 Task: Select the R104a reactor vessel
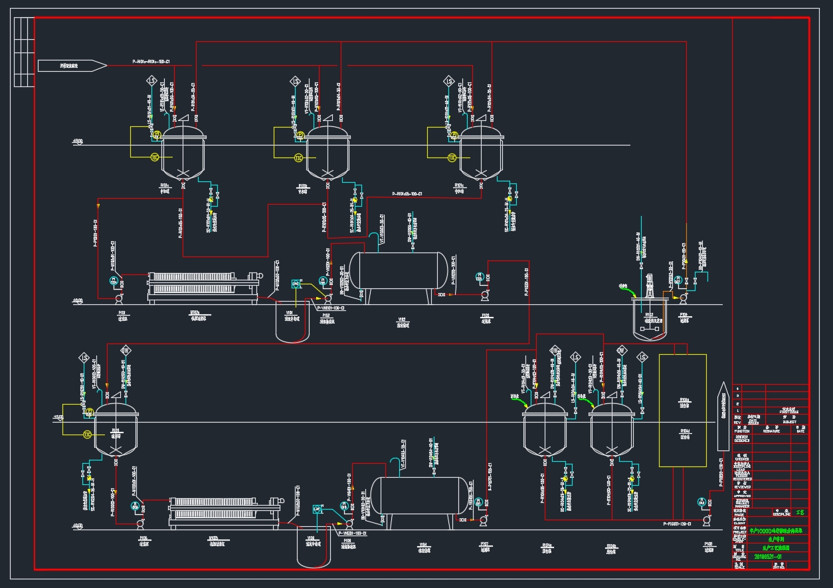(545, 429)
